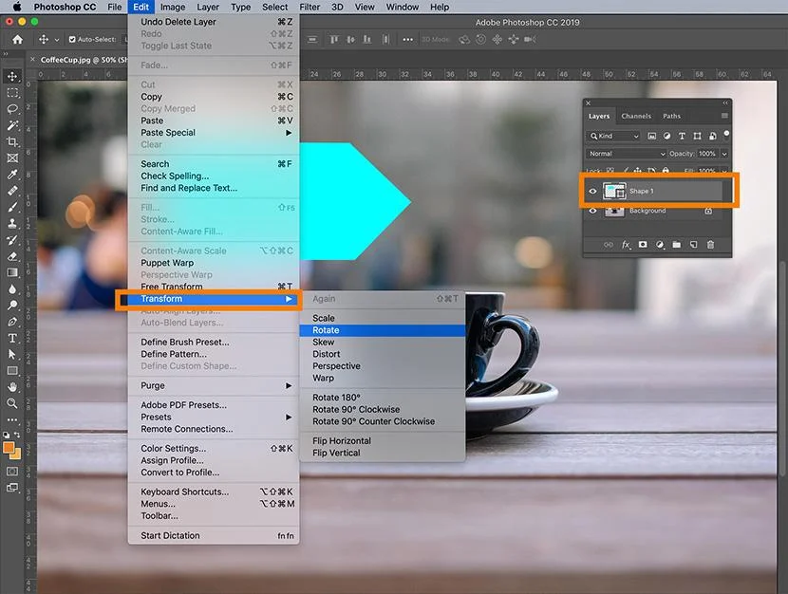
Task: Toggle the type layers filter icon
Action: coord(682,136)
